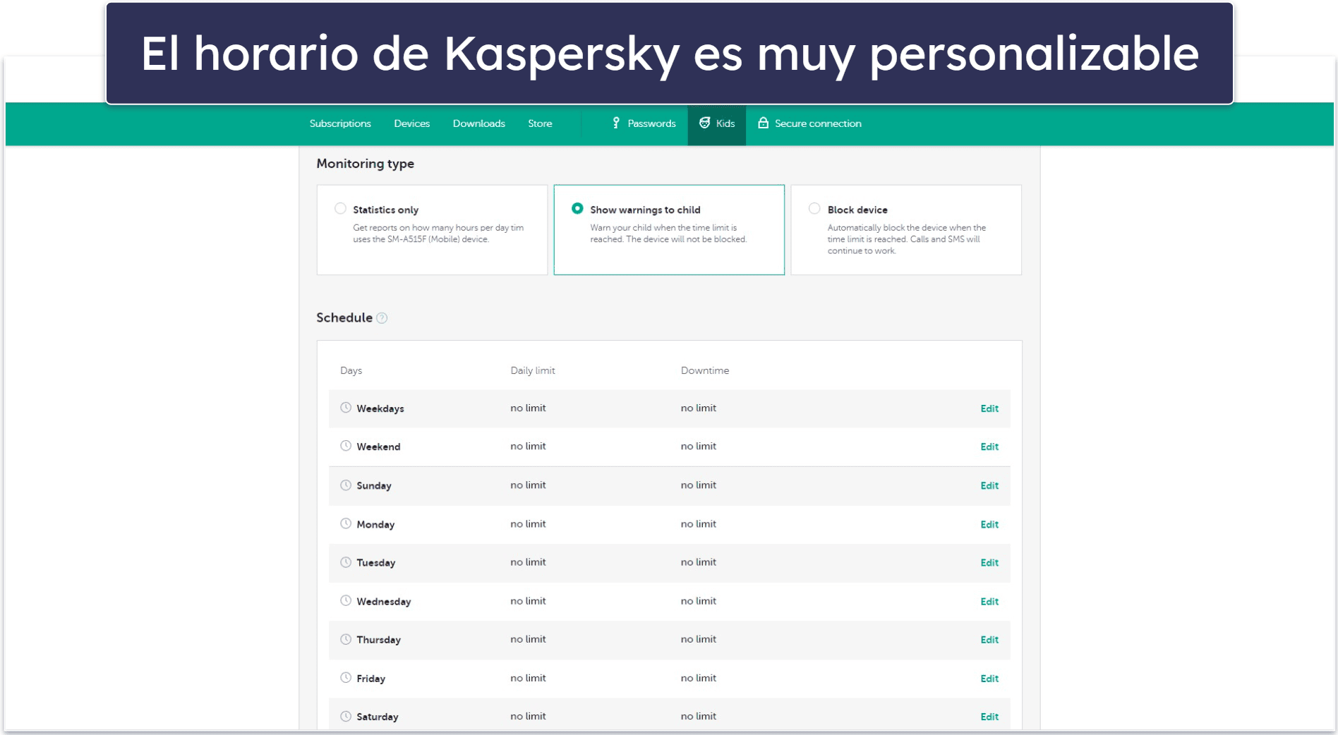Click the lock icon for Secure connection
Viewport: 1338px width, 735px height.
coord(763,123)
